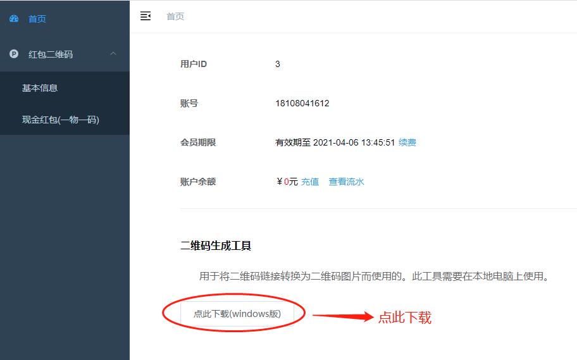Click the red 点此下载 annotation text
The image size is (577, 360).
(x=404, y=318)
